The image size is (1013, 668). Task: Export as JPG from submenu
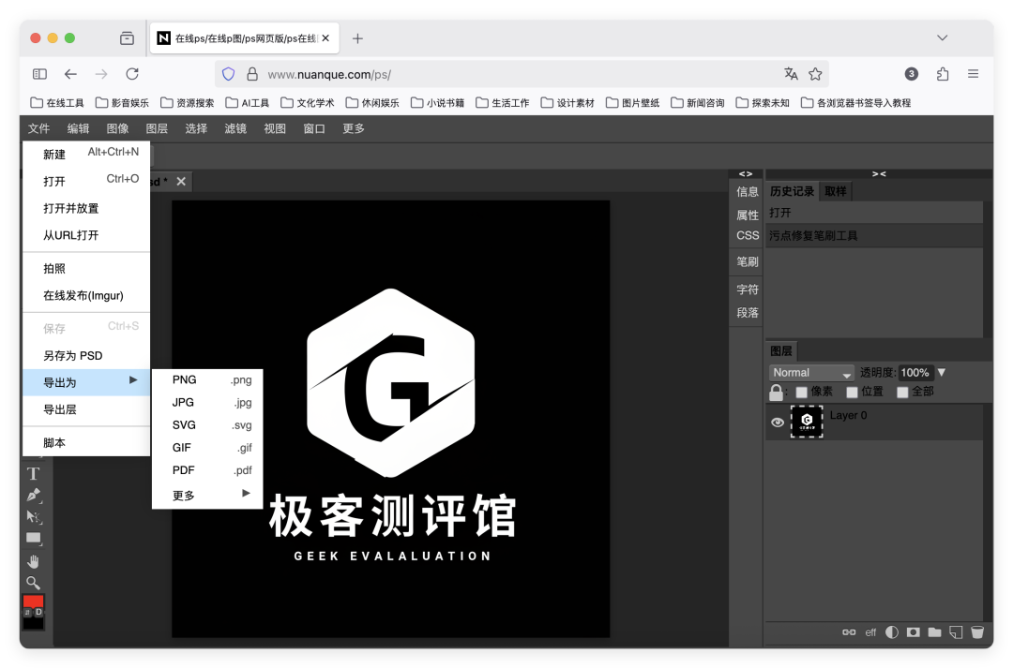(x=207, y=403)
